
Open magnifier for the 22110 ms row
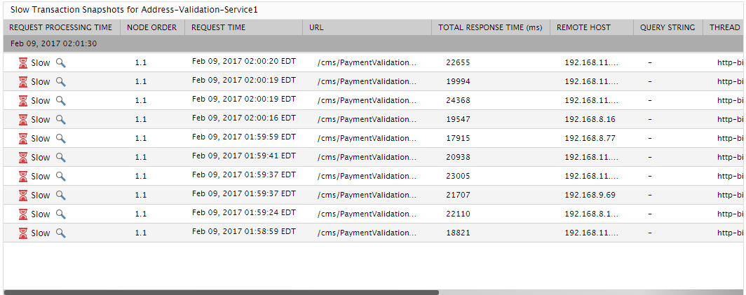[60, 214]
